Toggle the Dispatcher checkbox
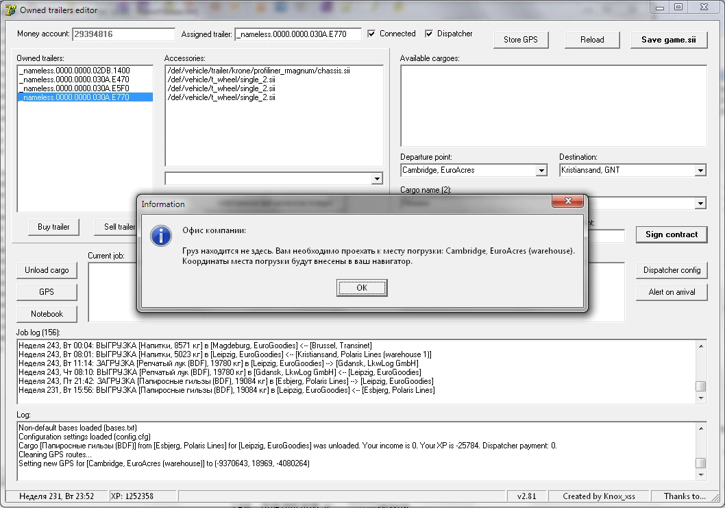 (429, 34)
